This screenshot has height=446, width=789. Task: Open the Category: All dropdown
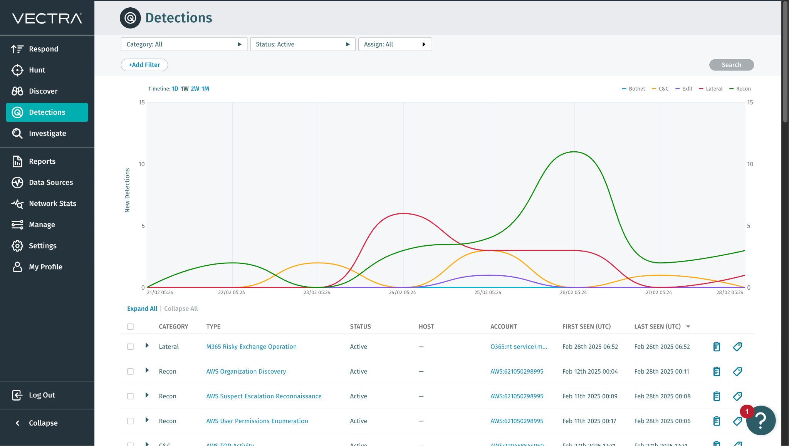pyautogui.click(x=184, y=44)
